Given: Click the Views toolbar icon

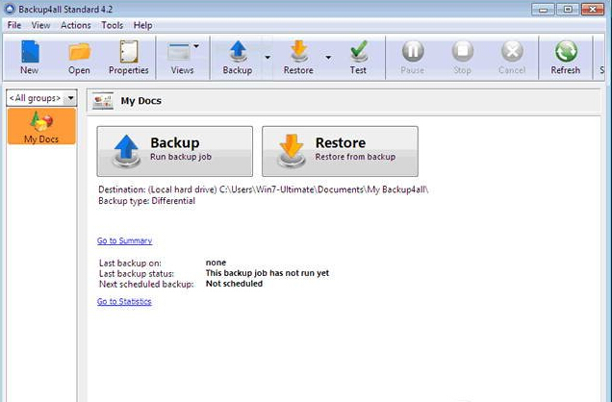Looking at the screenshot, I should (181, 56).
